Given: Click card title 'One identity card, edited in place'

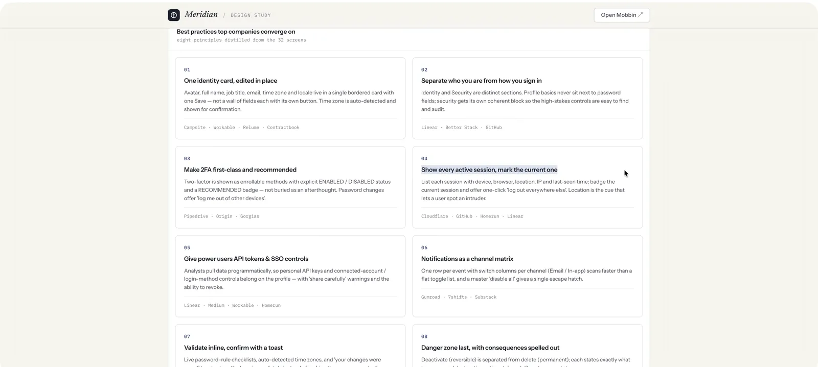Looking at the screenshot, I should tap(231, 81).
